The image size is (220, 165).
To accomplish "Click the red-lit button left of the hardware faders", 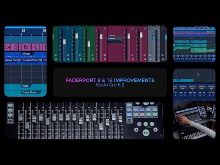I will [10, 121].
